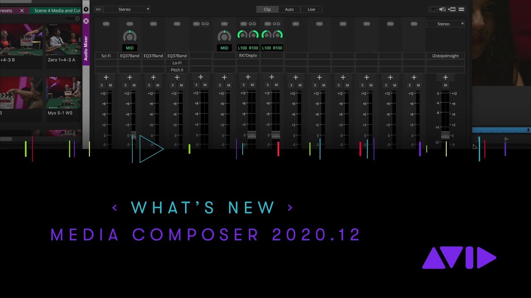Open the mixer fast menu hamburger icon
Image resolution: width=531 pixels, height=298 pixels.
pyautogui.click(x=461, y=9)
